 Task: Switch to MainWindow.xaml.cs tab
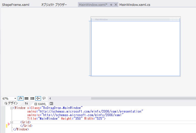(x=135, y=5)
